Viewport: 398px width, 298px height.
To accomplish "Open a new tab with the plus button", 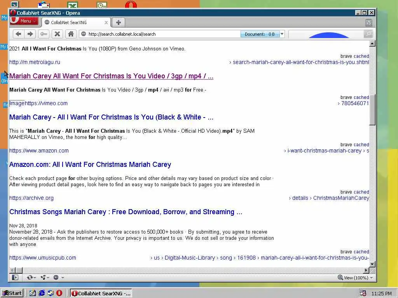I will point(118,23).
